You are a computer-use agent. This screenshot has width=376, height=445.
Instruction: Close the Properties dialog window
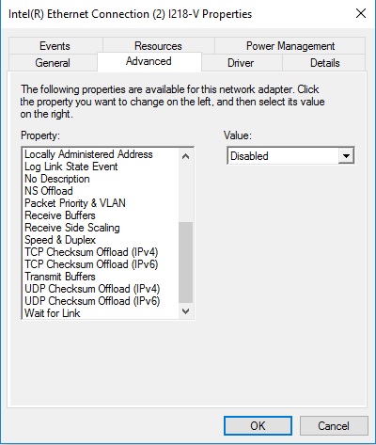click(361, 13)
